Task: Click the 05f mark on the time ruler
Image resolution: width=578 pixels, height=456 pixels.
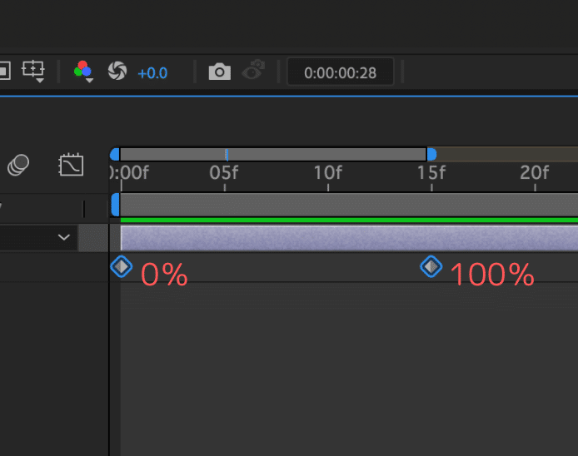Action: pyautogui.click(x=224, y=174)
